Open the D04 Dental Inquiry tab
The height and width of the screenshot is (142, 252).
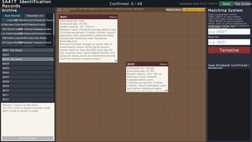coord(13,29)
